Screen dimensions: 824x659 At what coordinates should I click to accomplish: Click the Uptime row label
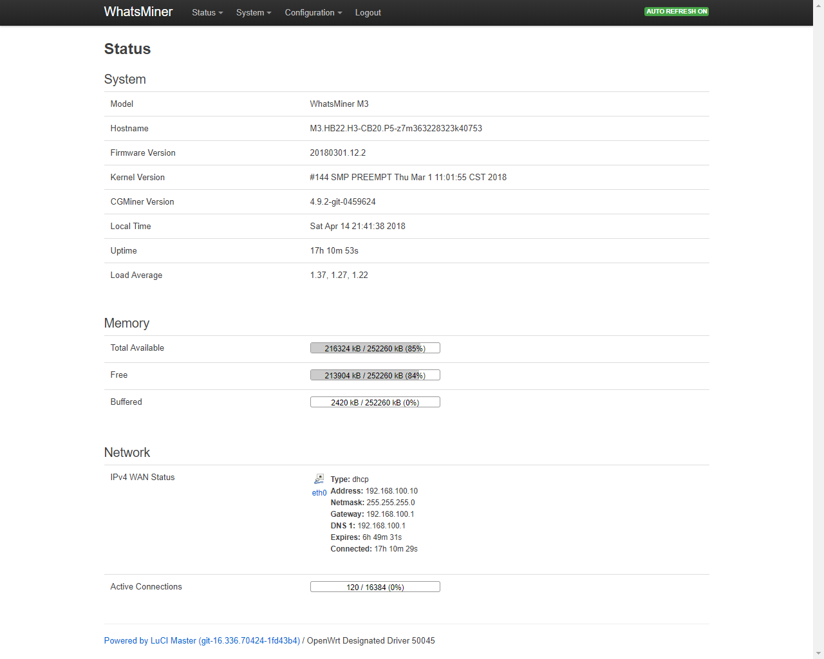pyautogui.click(x=124, y=250)
